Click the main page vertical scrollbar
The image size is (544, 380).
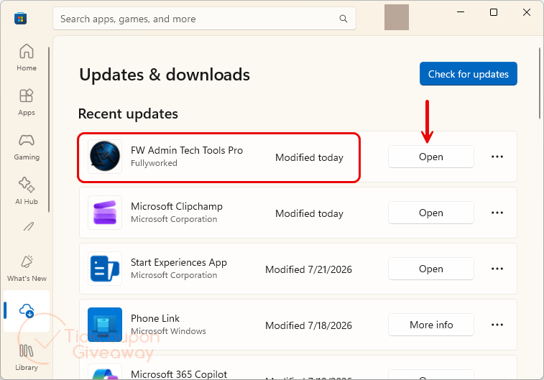[540, 83]
